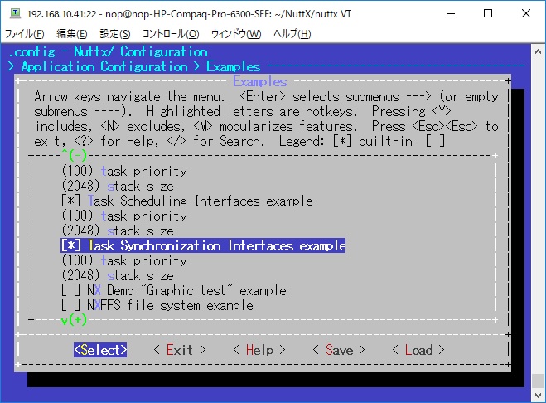Open the コントロール(O) menu
546x403 pixels.
tap(171, 34)
